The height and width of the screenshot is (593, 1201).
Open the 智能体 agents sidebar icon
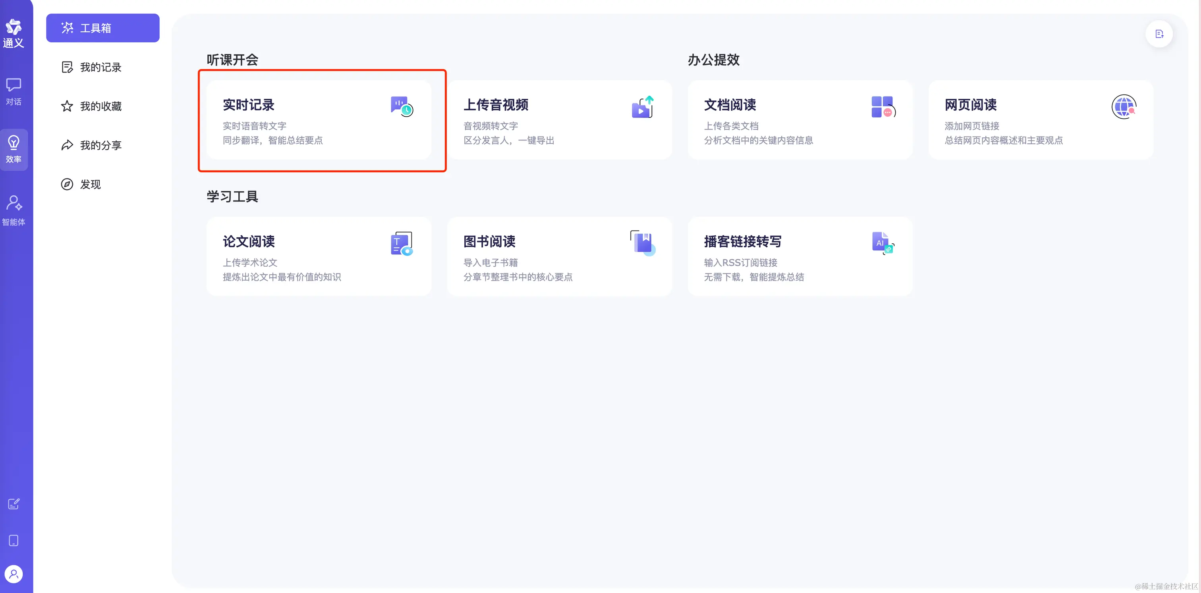click(x=14, y=210)
